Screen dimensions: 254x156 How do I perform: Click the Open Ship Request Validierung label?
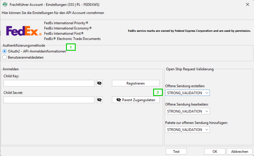click(190, 69)
